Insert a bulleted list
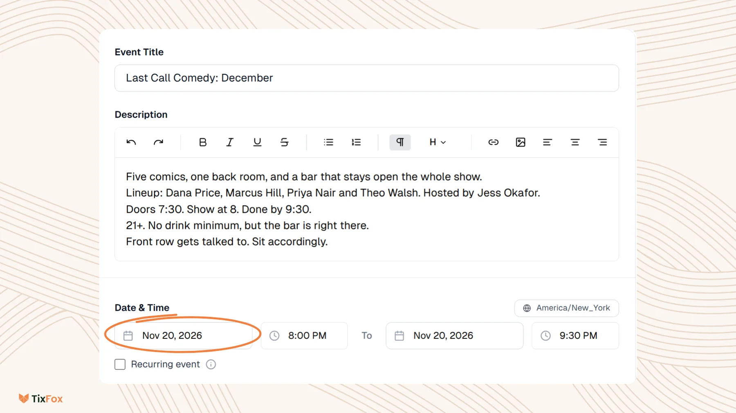Viewport: 736px width, 413px height. pos(328,142)
